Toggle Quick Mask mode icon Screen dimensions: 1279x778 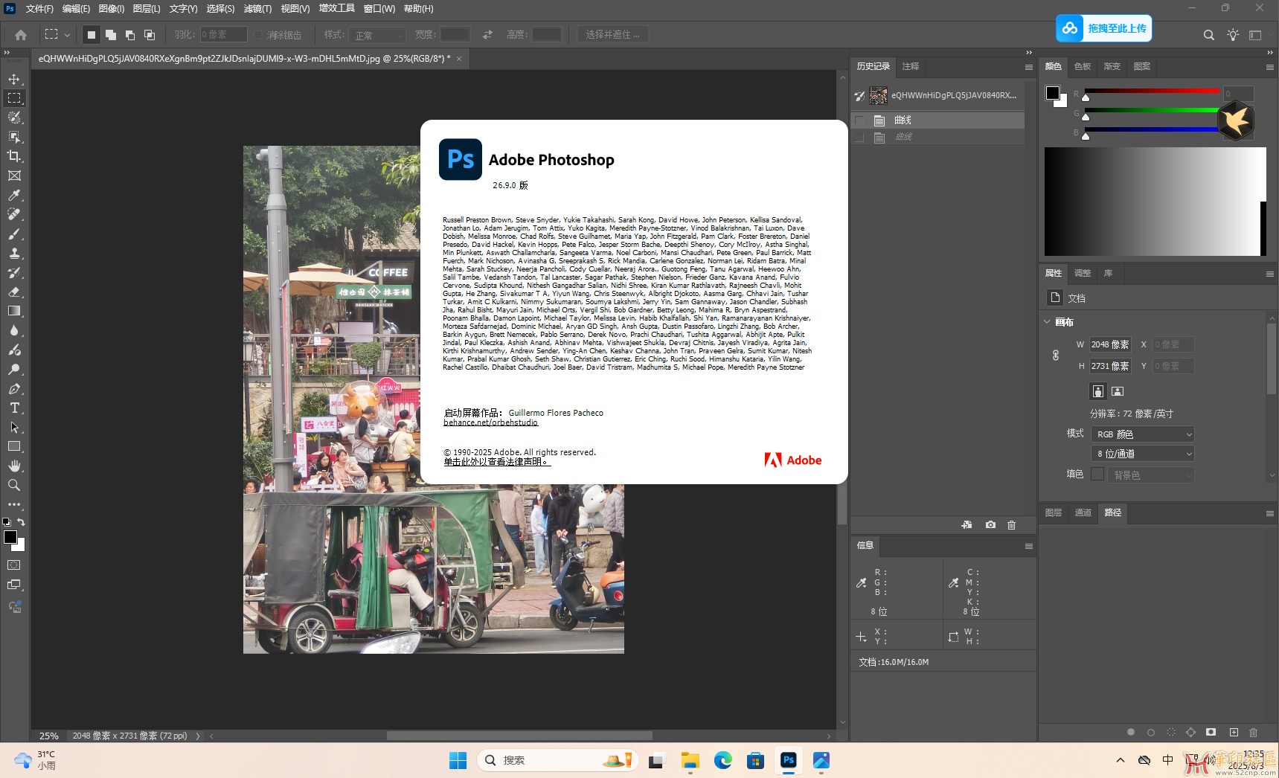click(14, 565)
